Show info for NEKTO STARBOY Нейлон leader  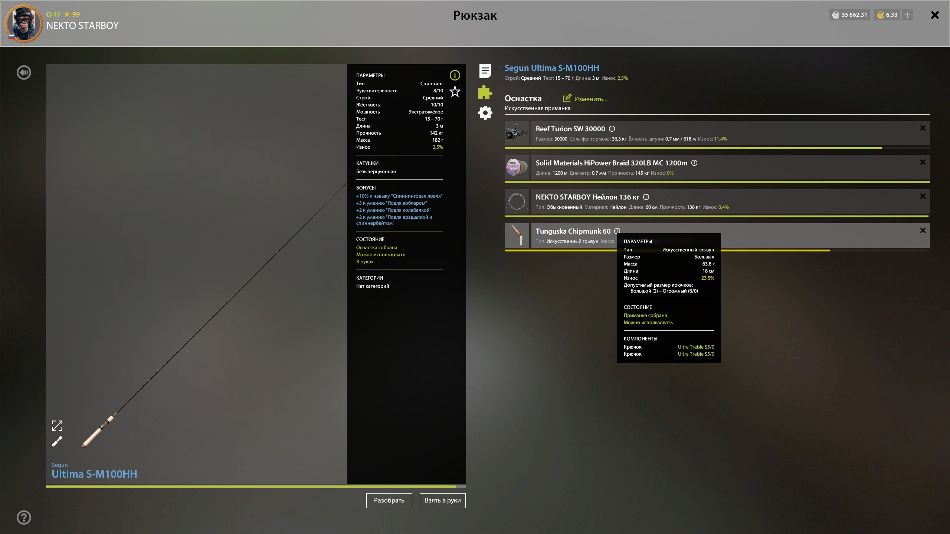[646, 197]
